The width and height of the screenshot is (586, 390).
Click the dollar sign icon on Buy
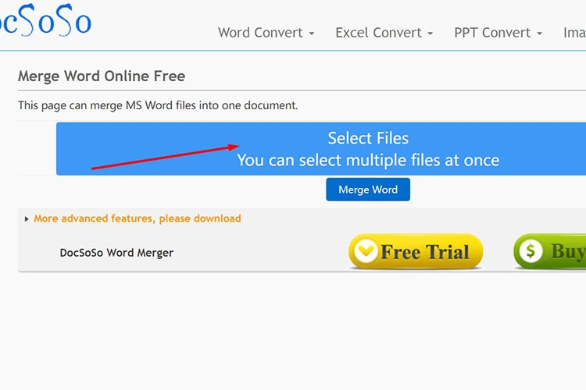coord(531,251)
